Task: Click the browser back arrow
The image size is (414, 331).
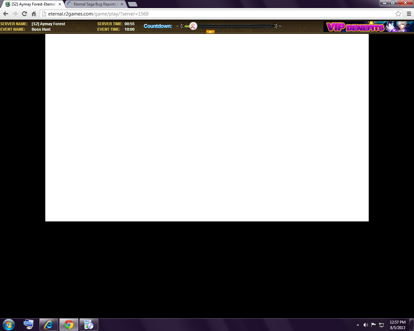Action: (x=5, y=14)
